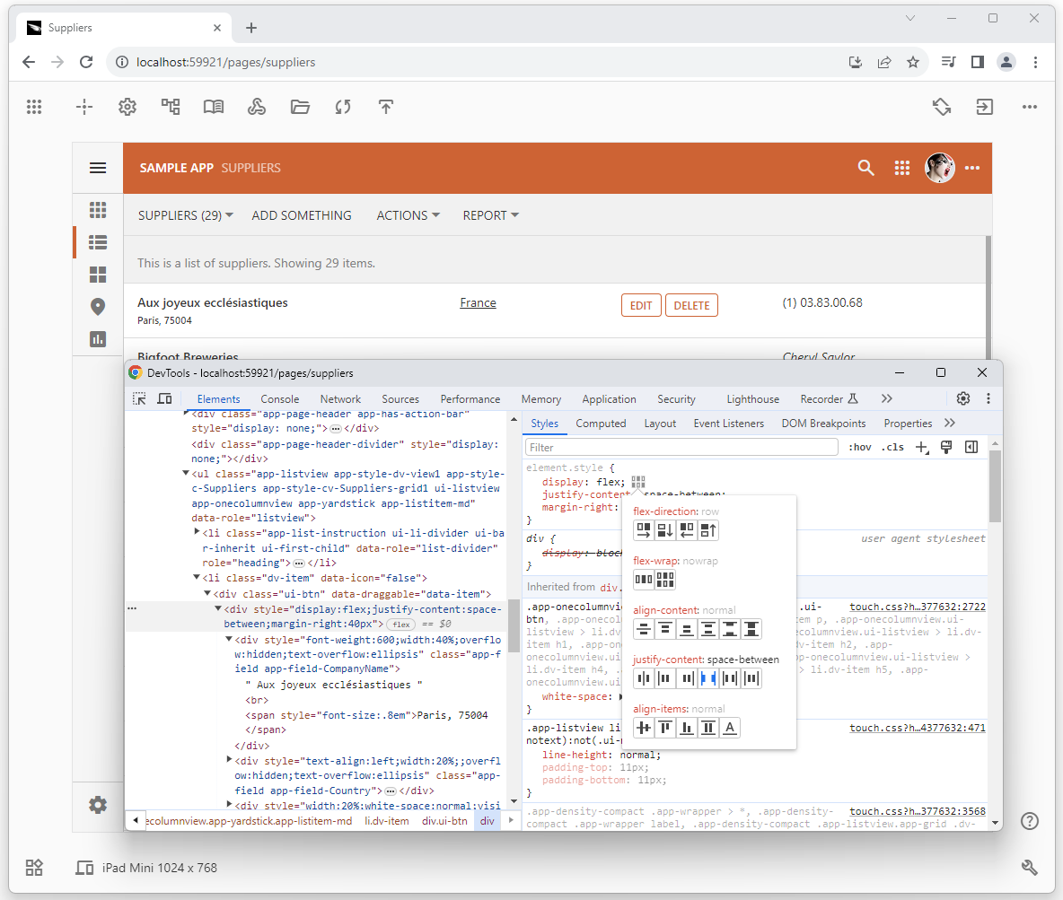Expand the li app-list-instruction node
Viewport: 1063px width, 900px height.
tap(197, 532)
